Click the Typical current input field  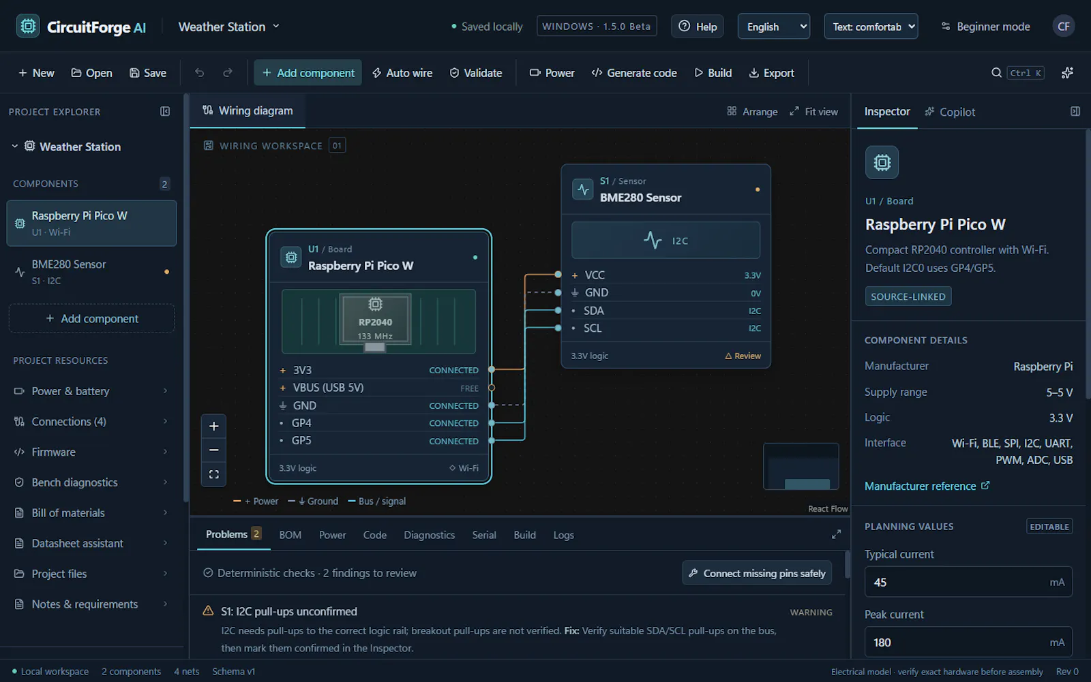968,583
